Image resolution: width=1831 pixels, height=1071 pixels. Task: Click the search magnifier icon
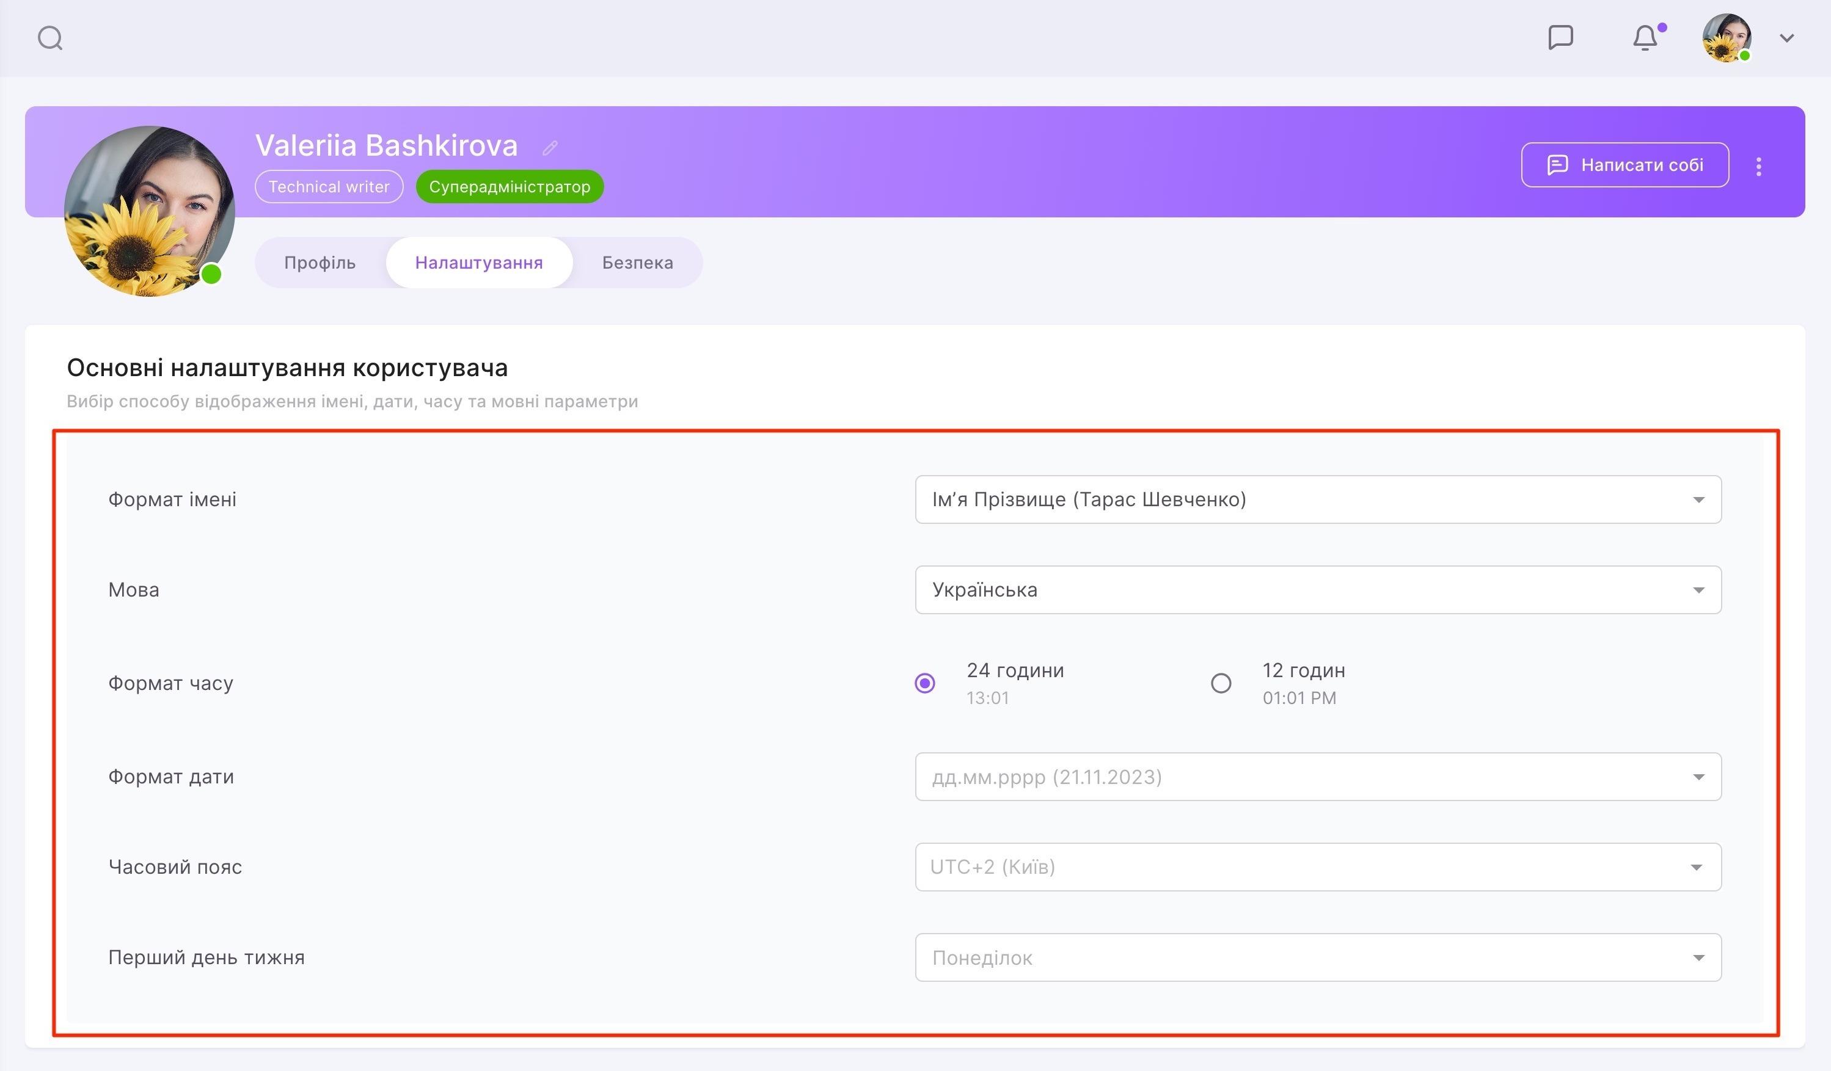50,38
